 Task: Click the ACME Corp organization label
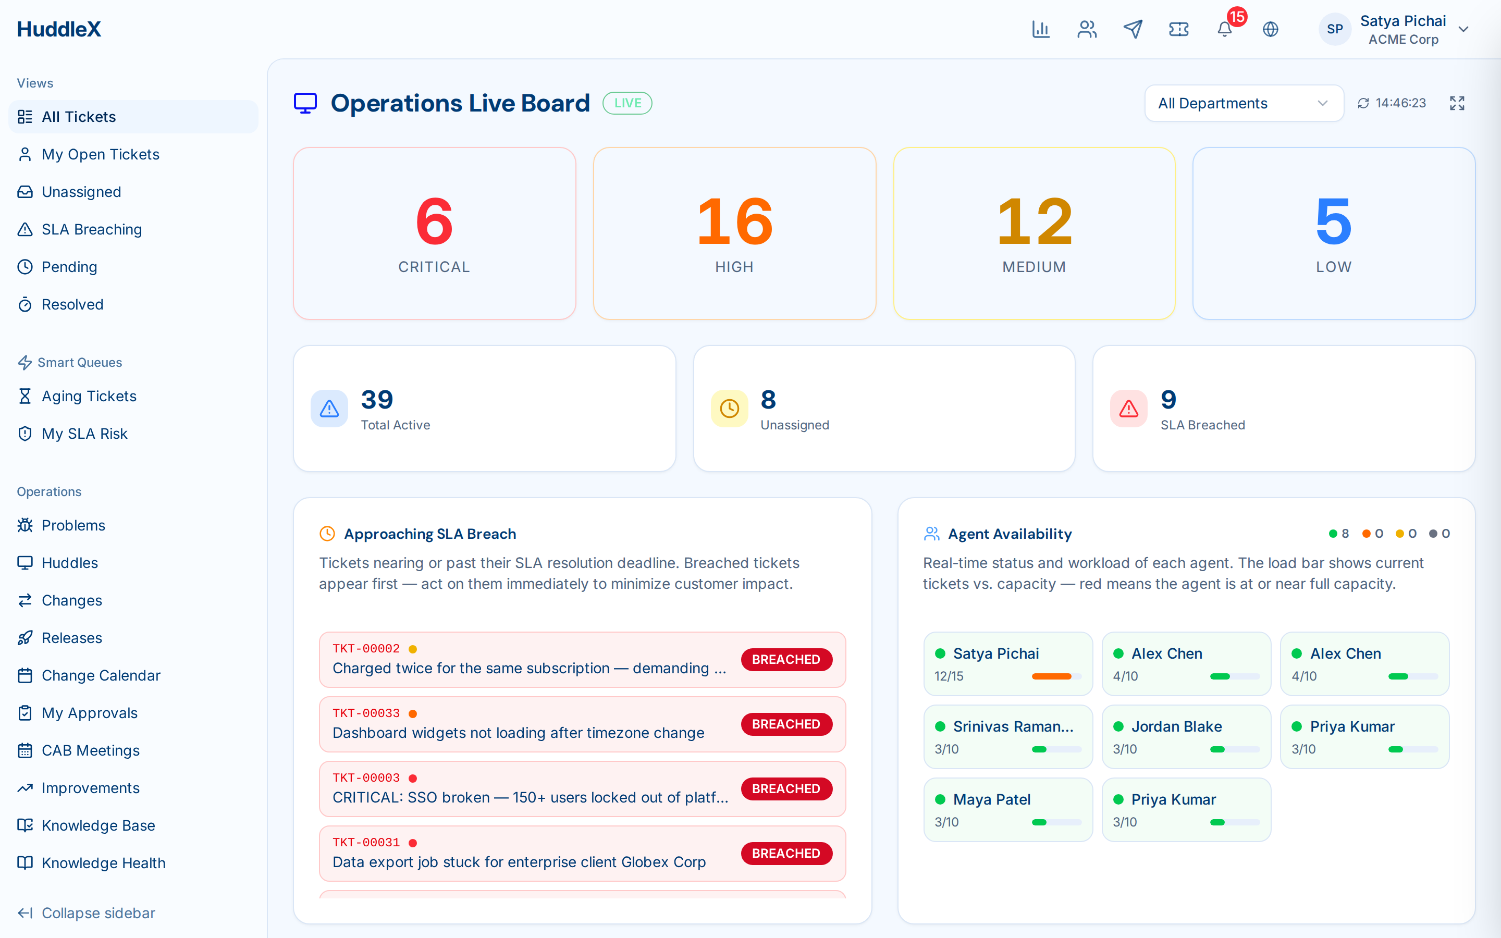coord(1403,39)
